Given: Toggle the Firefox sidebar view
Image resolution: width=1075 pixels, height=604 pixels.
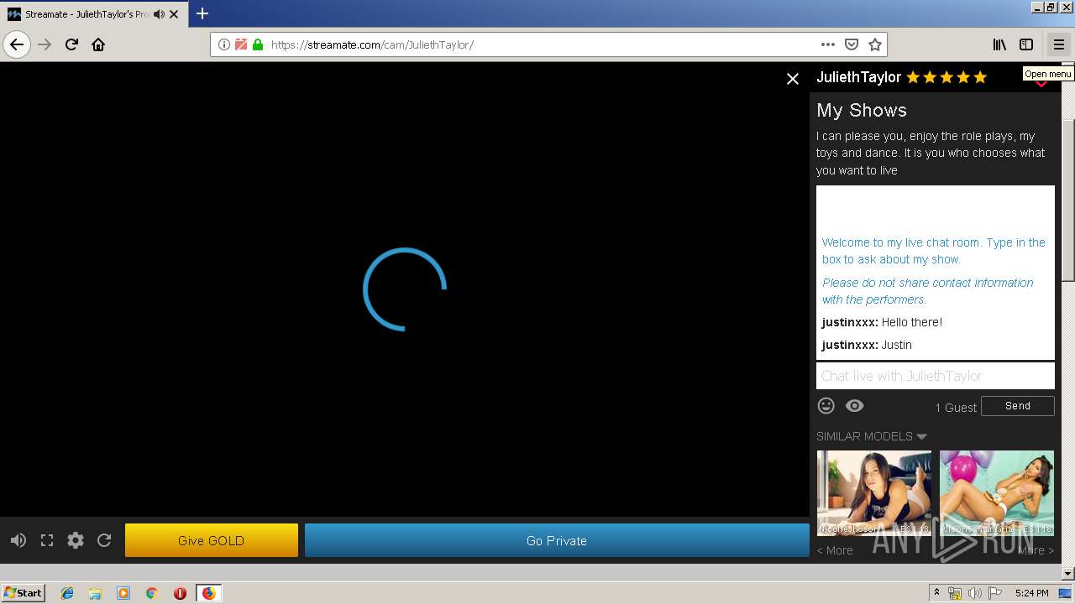Looking at the screenshot, I should point(1026,44).
